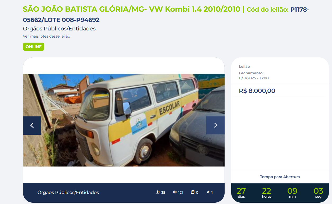Click 'Órgãos Públicos/Entidades' in the image footer

click(68, 192)
